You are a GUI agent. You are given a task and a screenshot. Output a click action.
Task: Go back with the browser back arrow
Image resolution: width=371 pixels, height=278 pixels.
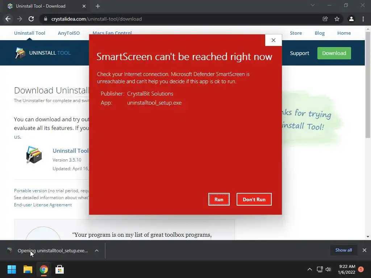point(8,19)
